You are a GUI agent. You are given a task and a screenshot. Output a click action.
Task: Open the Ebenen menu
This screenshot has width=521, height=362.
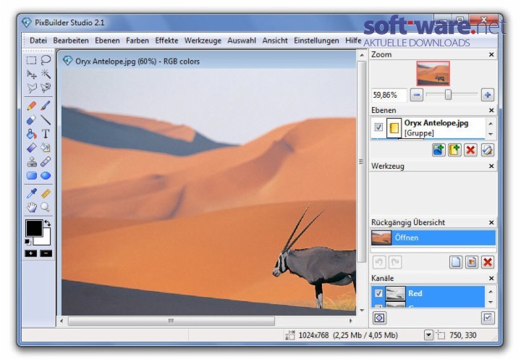click(x=107, y=41)
